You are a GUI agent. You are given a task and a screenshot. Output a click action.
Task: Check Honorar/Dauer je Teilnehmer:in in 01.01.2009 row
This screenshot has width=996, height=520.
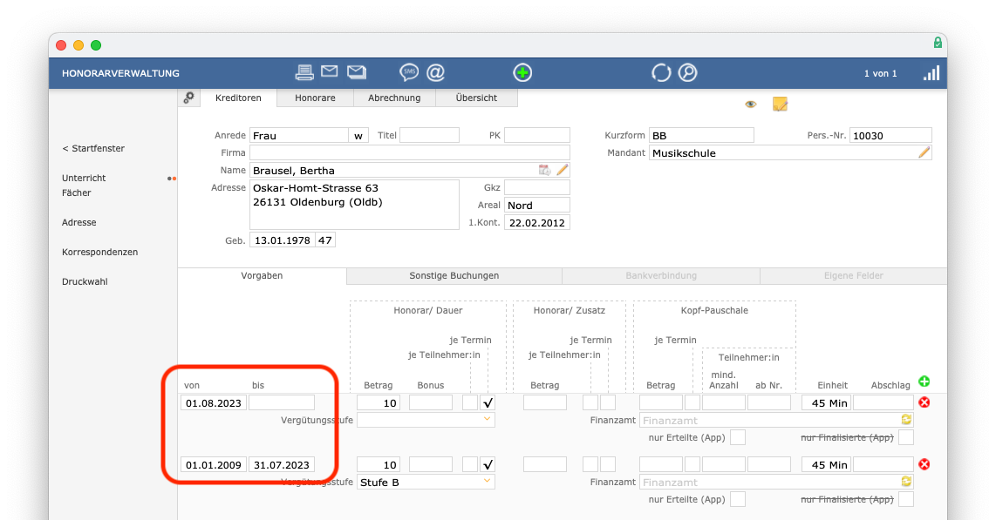tap(470, 465)
